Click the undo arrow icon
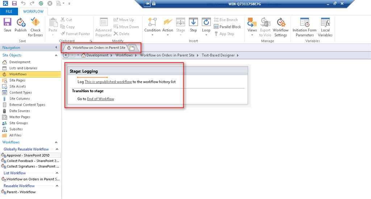 [23, 3]
